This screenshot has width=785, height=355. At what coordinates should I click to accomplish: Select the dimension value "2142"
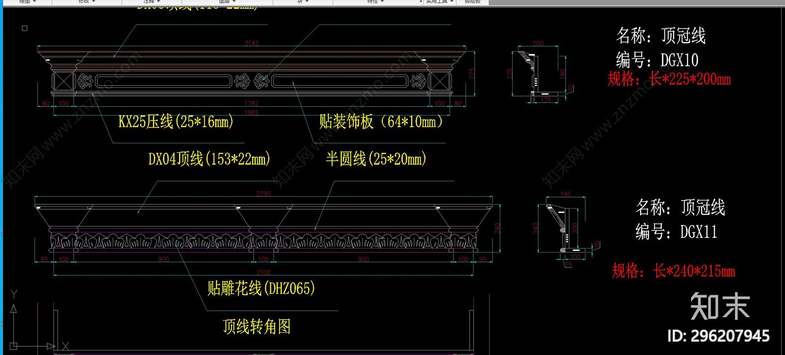tap(252, 43)
